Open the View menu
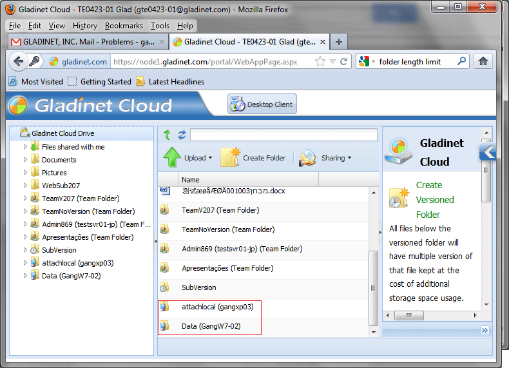Viewport: 509px width, 368px height. point(57,26)
